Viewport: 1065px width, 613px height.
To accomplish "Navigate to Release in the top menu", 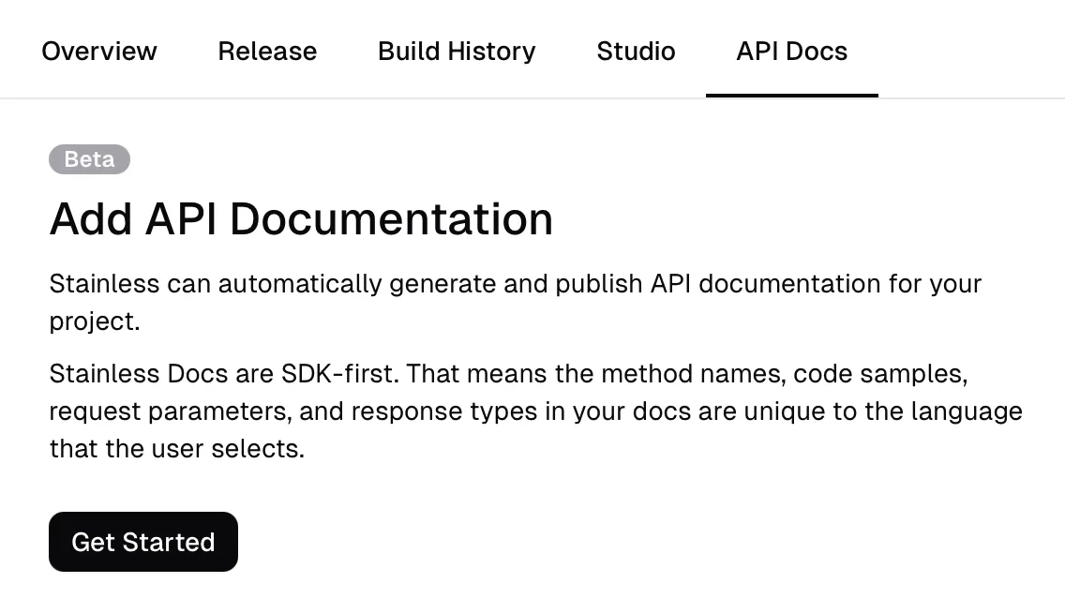I will [267, 52].
